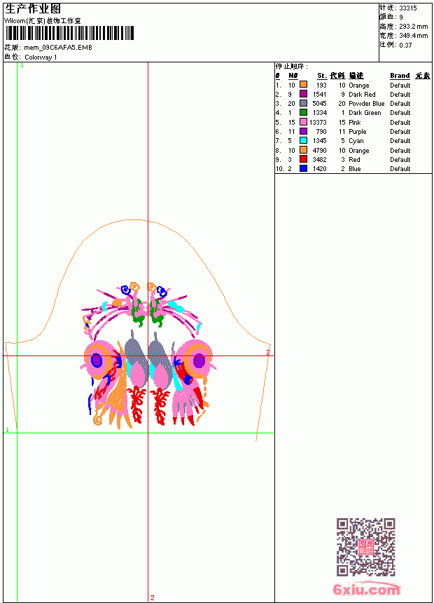Click the Colorway 1 label
Image resolution: width=434 pixels, height=603 pixels.
pos(41,57)
